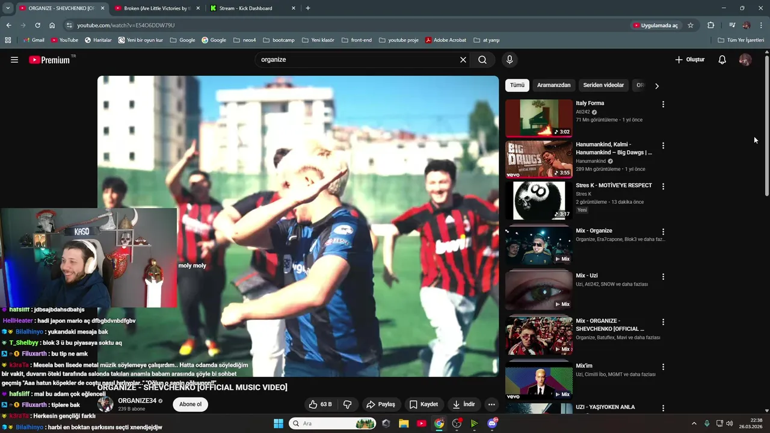Open options for Stres K video
The image size is (770, 433).
coord(663,186)
